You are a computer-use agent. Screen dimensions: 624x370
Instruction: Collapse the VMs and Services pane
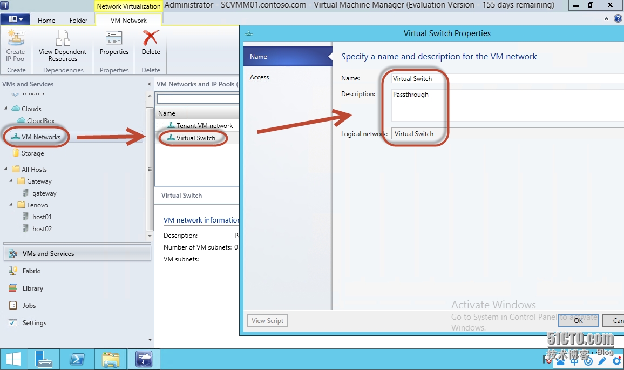(x=149, y=84)
